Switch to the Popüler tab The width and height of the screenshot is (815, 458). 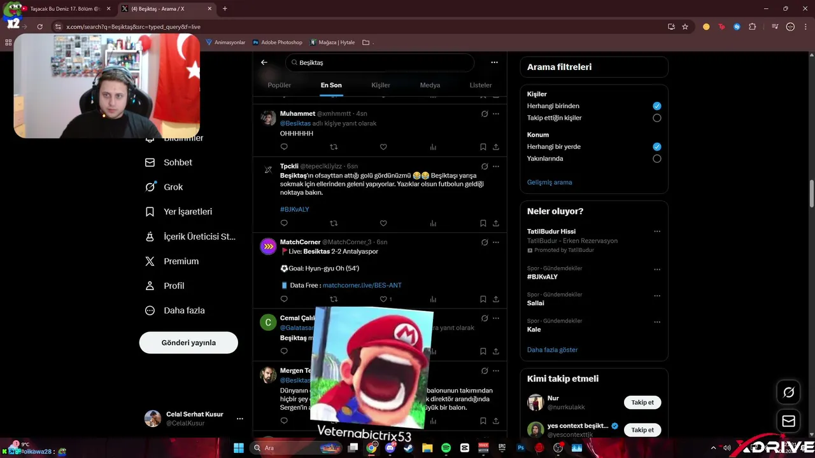279,85
